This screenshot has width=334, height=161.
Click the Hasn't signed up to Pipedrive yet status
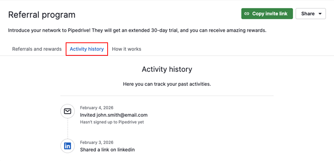(x=112, y=122)
